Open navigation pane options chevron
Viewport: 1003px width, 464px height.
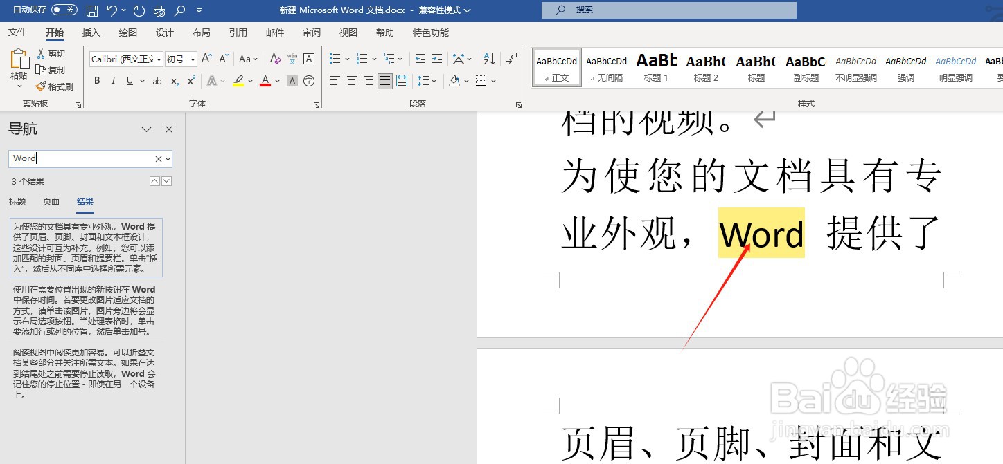tap(146, 129)
